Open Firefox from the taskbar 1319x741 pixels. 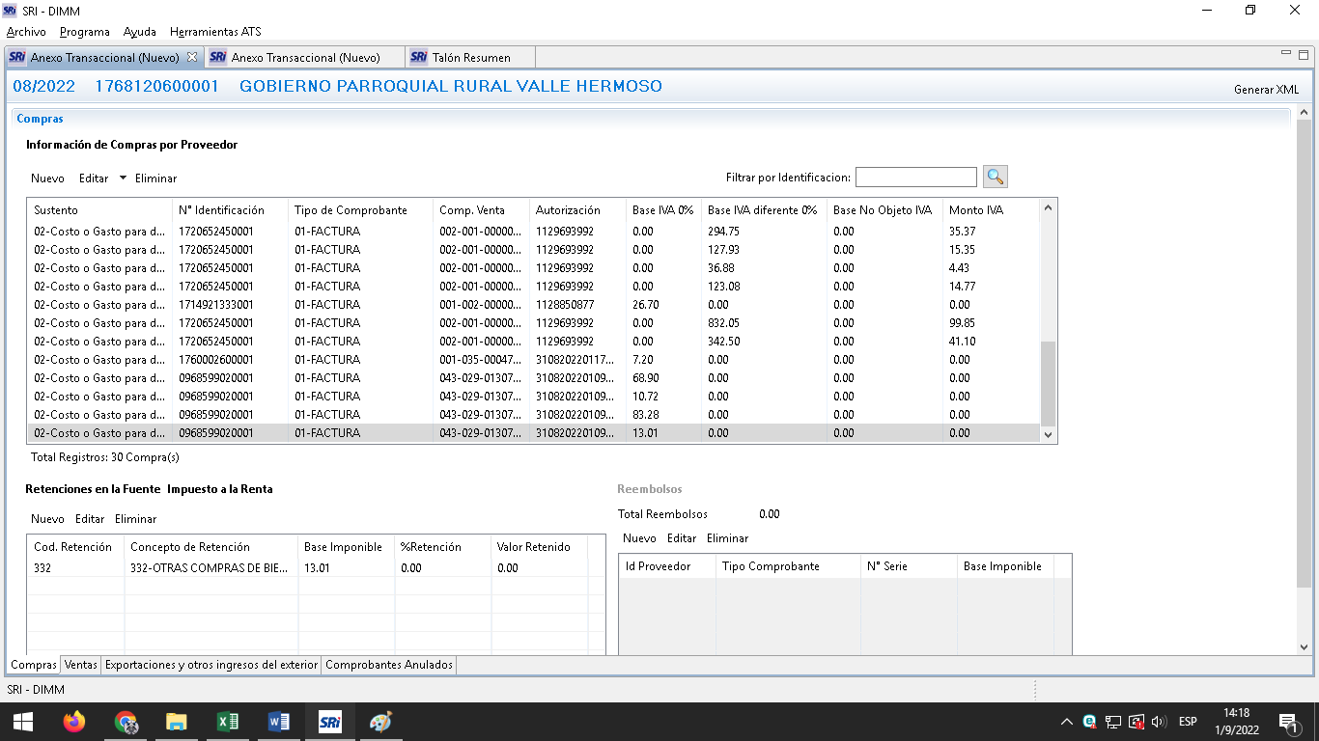click(x=73, y=722)
